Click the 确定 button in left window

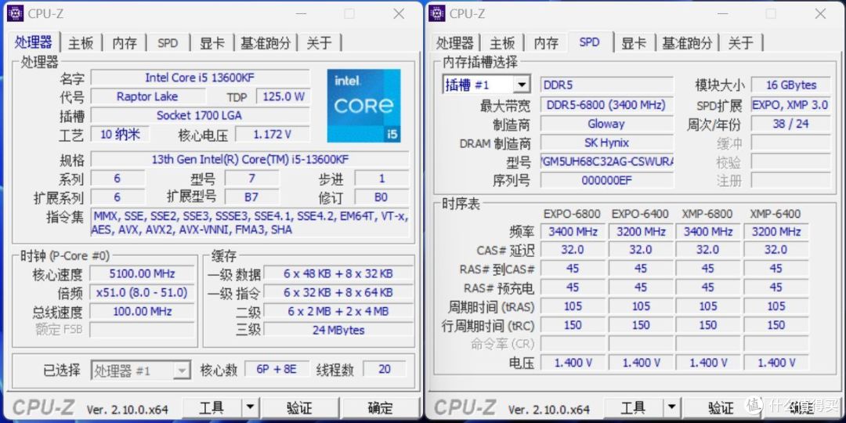[381, 407]
